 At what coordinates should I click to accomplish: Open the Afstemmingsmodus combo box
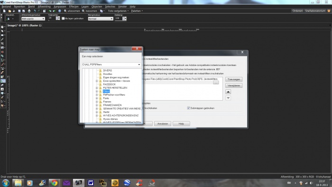pos(33,19)
